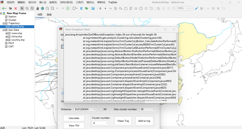
Task: Click the Mean Traj button
Action: pos(123,121)
